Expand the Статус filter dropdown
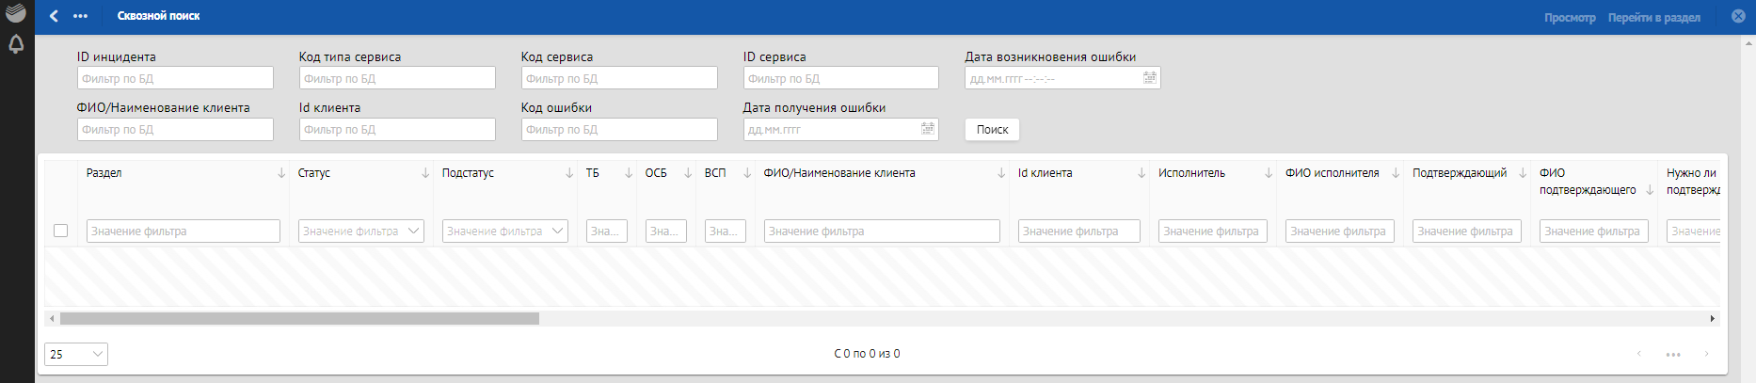1756x383 pixels. (413, 231)
